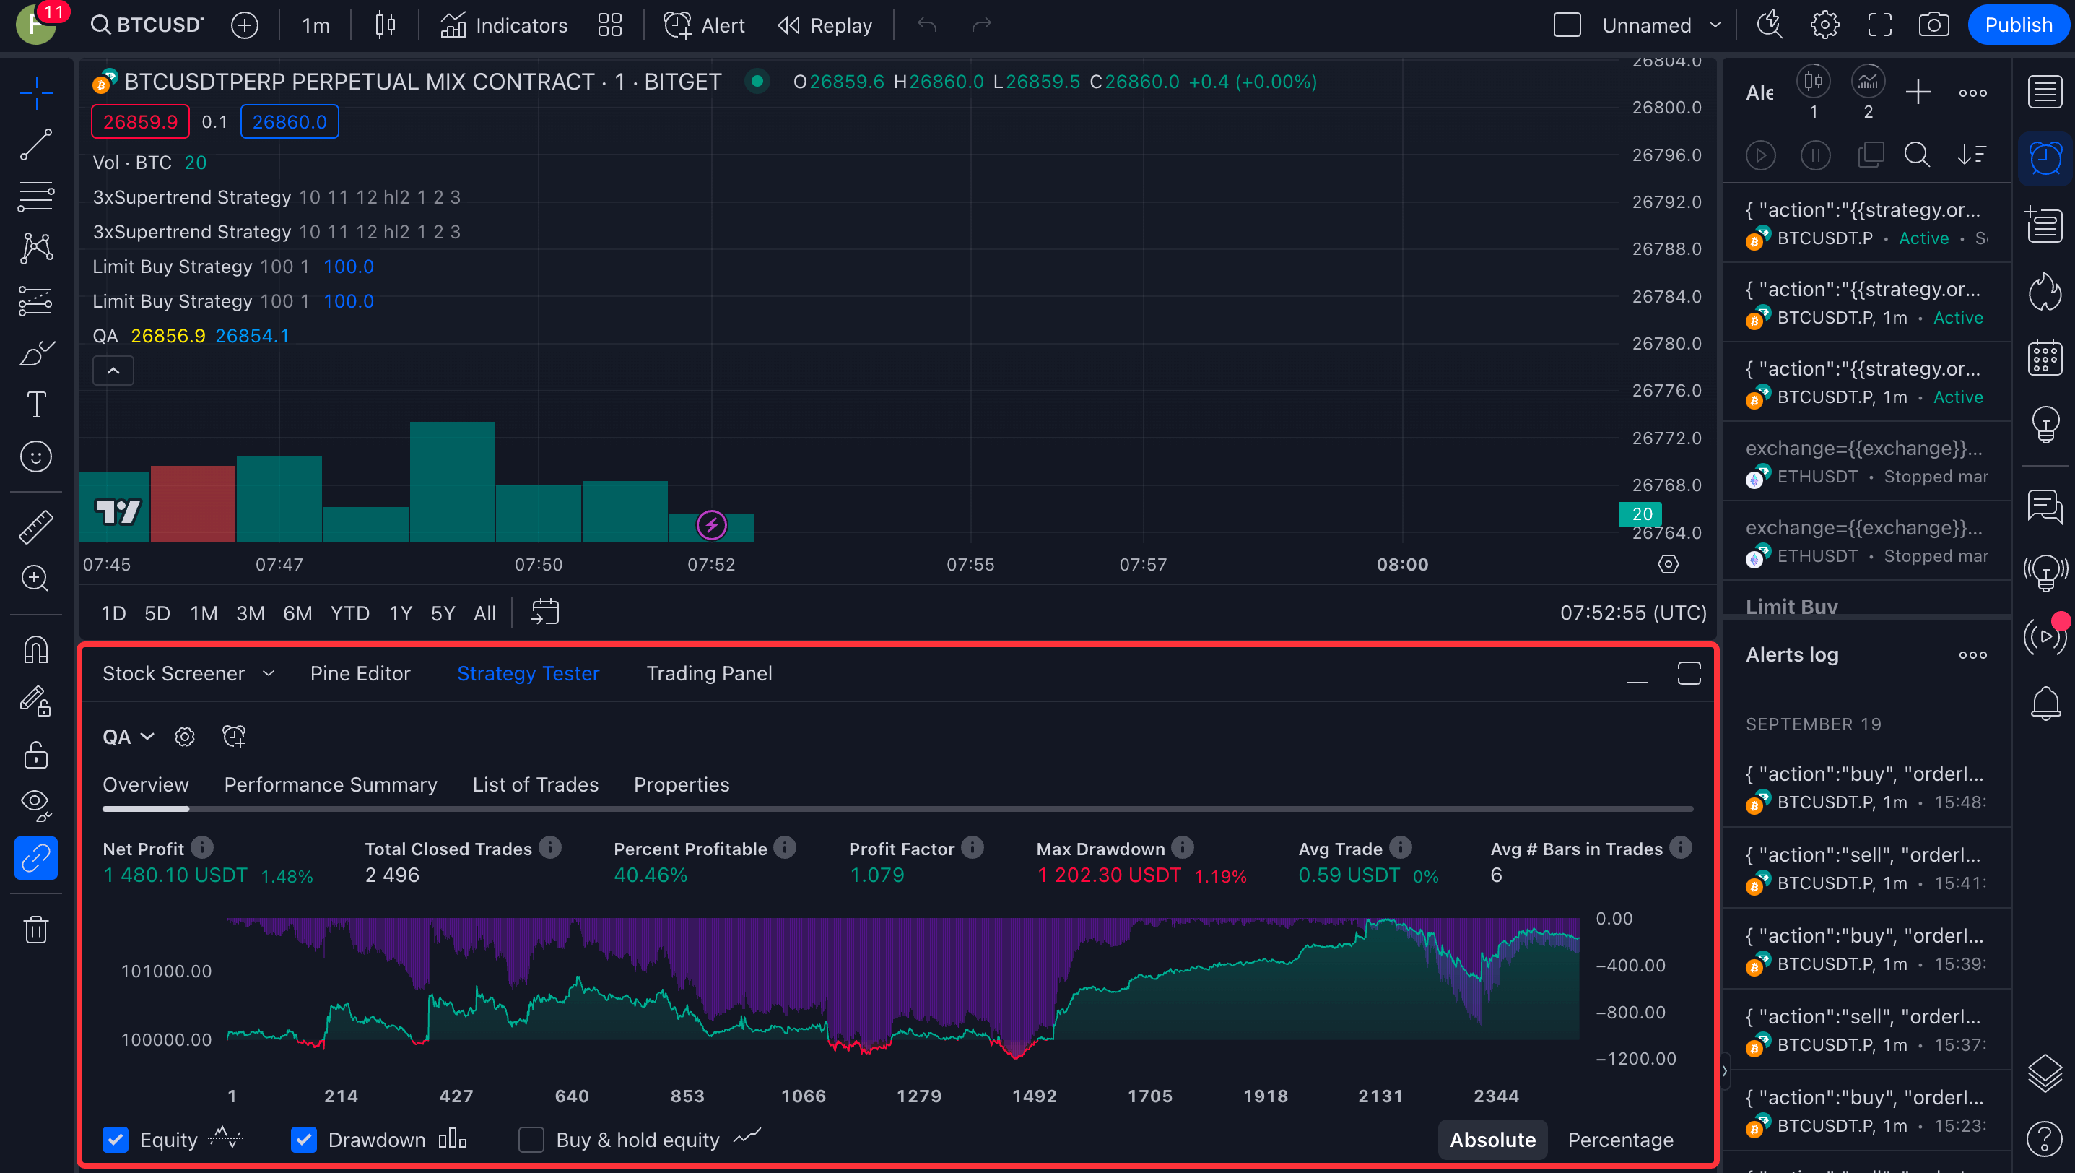Viewport: 2075px width, 1173px height.
Task: Switch to the Pine Editor tab
Action: (360, 673)
